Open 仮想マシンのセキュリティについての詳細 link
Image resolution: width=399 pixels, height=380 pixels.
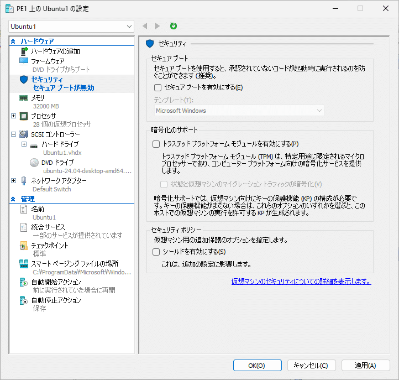point(301,282)
